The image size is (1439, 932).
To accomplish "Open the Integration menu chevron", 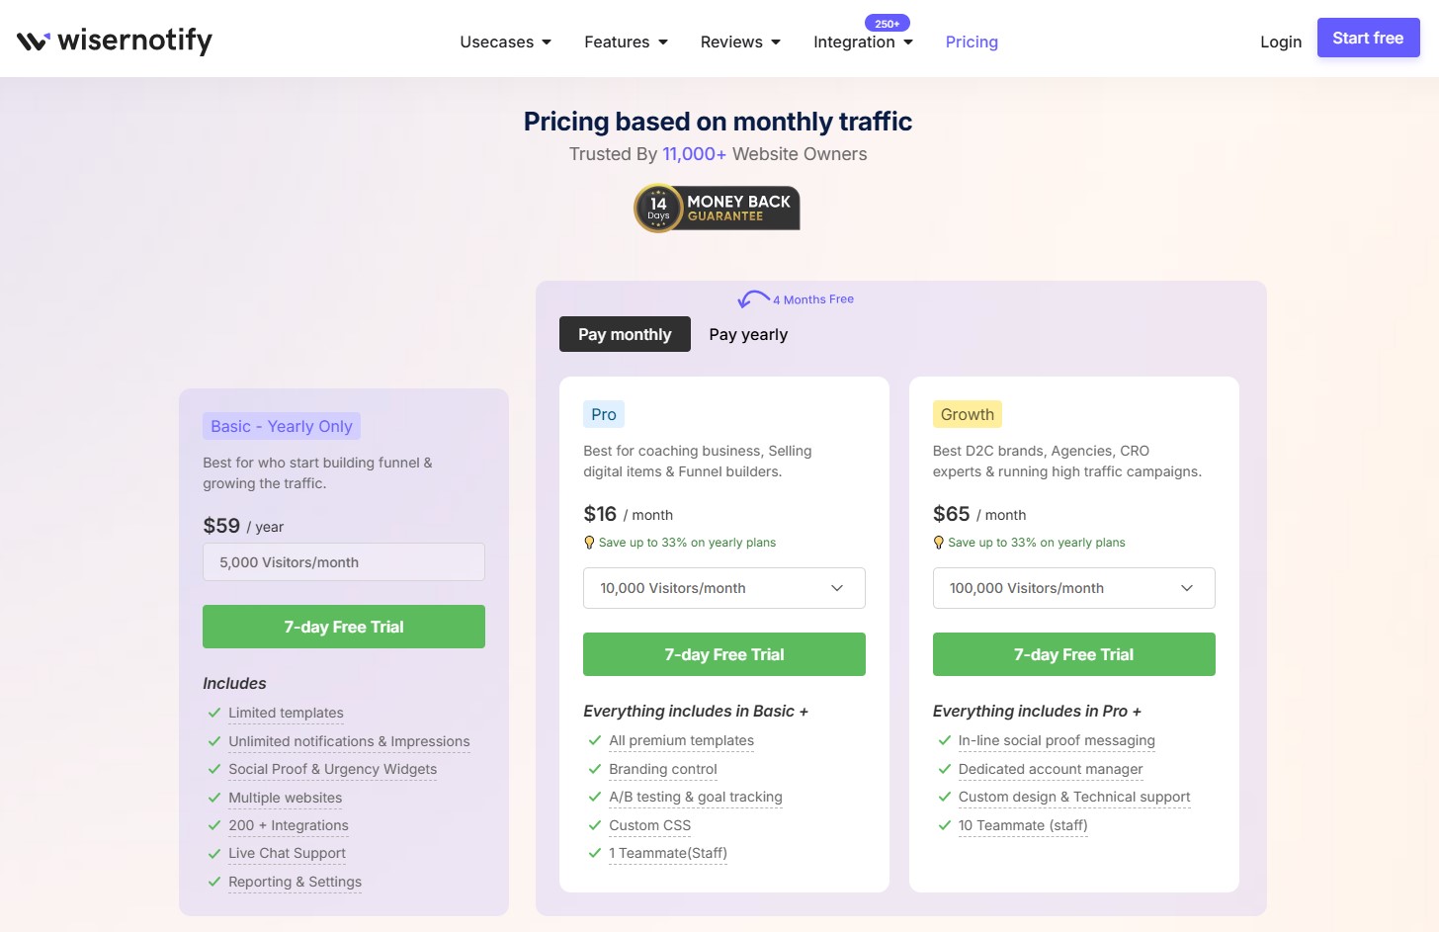I will pos(908,42).
